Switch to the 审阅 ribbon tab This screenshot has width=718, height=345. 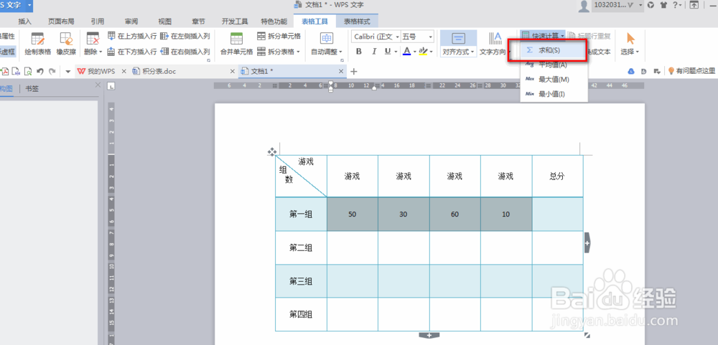[x=131, y=21]
